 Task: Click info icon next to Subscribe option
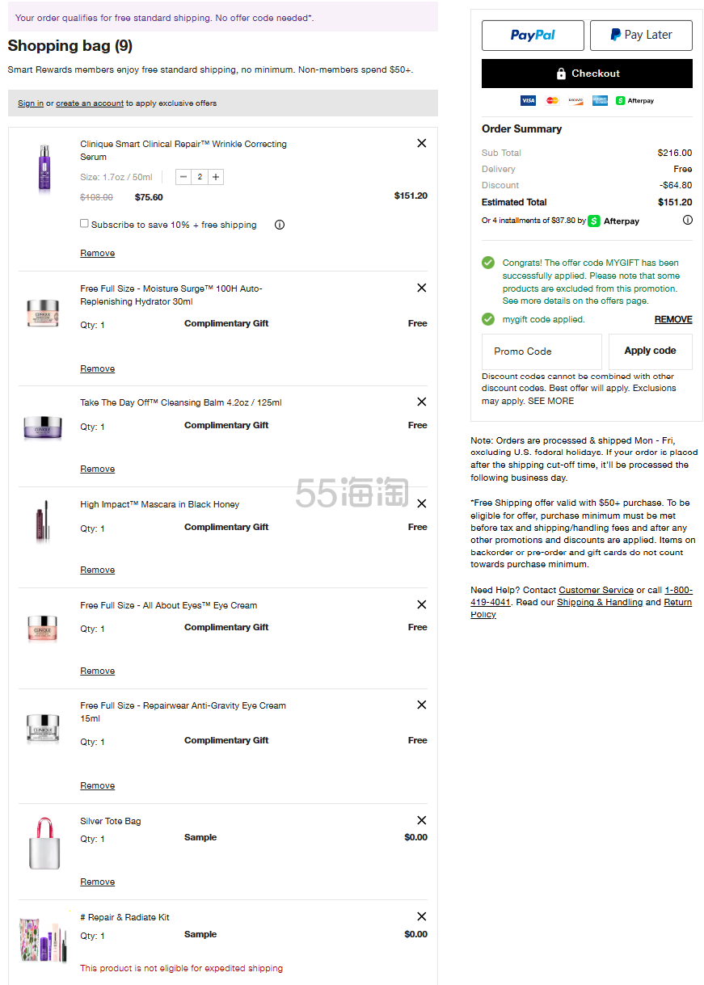tap(280, 225)
